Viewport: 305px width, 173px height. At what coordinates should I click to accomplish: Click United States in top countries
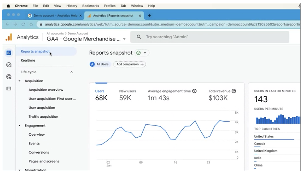[264, 136]
